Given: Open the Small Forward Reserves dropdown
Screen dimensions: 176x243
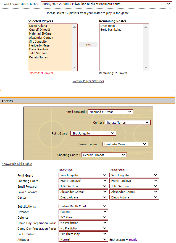Looking at the screenshot, I should [x=134, y=186].
